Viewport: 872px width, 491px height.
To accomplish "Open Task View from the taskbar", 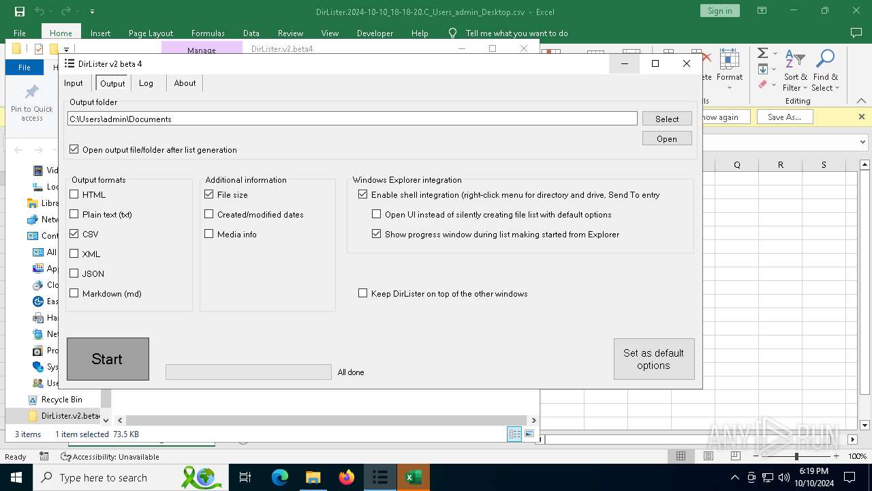I will click(245, 477).
